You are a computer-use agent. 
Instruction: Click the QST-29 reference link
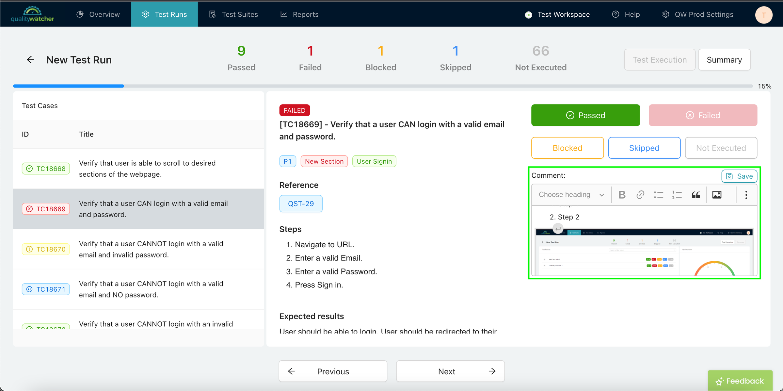pos(301,204)
